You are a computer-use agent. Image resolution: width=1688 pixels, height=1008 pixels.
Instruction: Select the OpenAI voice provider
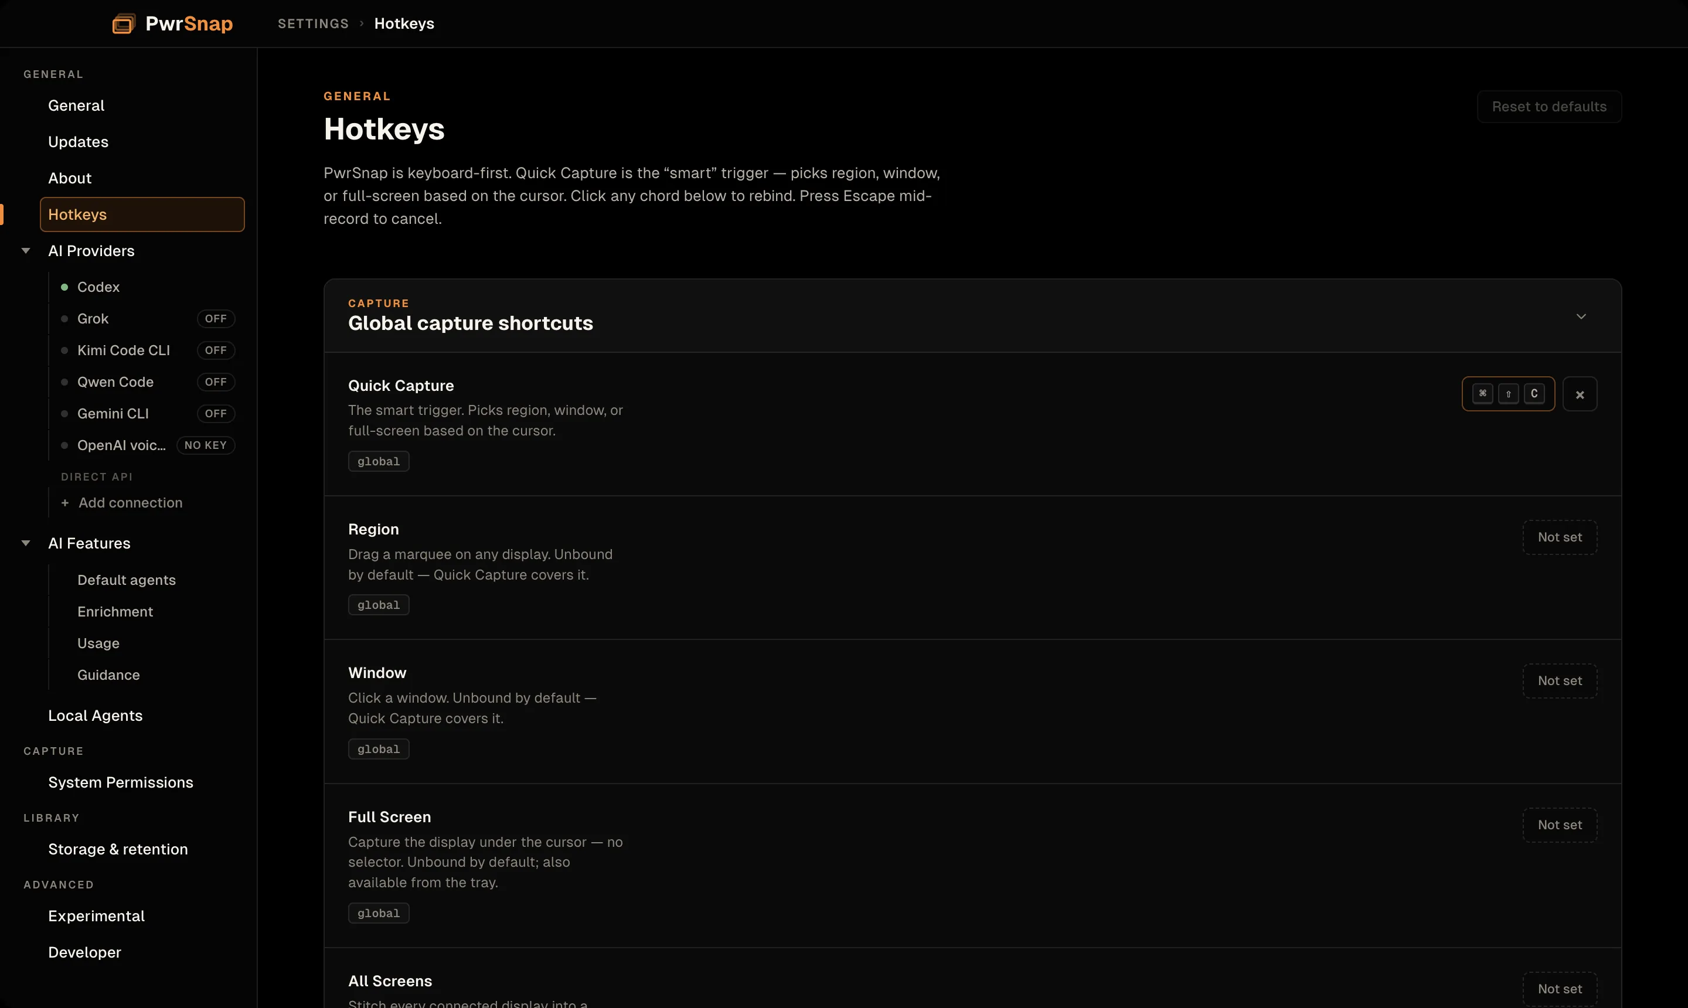121,445
